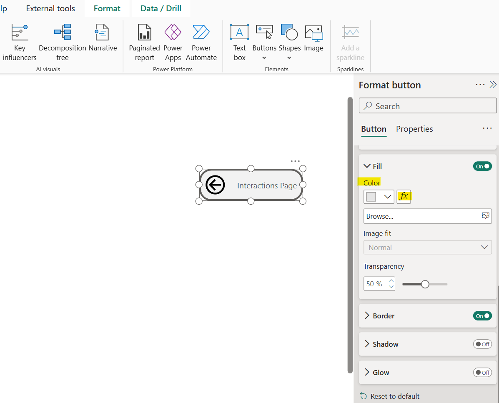This screenshot has width=499, height=403.
Task: Open the Shapes dropdown in ribbon
Action: tap(289, 42)
